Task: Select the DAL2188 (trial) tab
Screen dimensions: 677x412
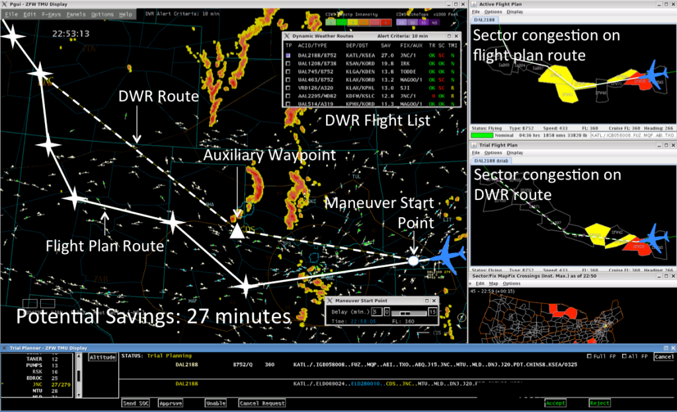Action: coord(491,160)
